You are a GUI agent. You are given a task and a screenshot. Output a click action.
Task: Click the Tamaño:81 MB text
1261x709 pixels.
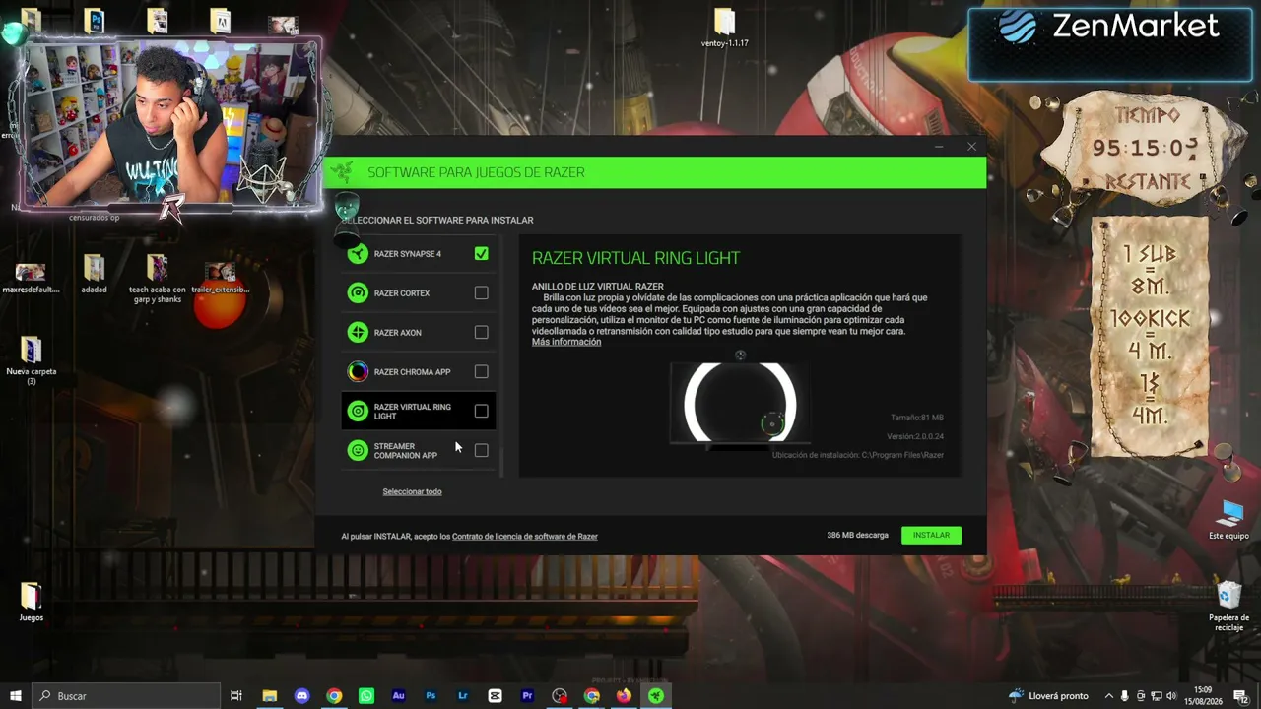(917, 418)
